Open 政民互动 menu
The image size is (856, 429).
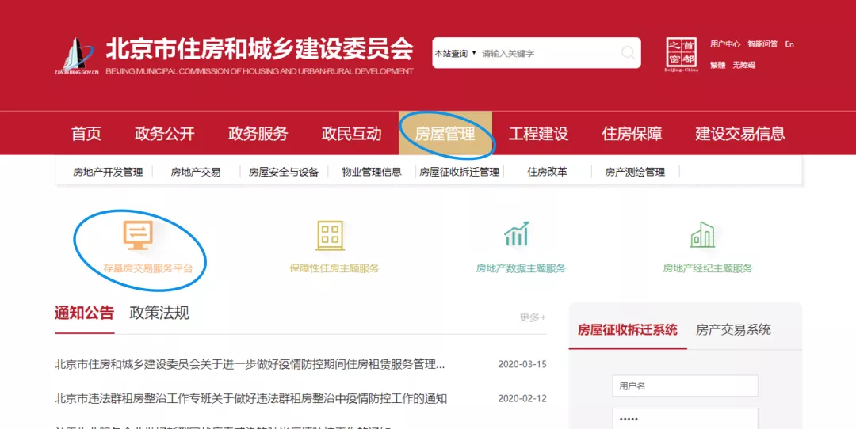click(x=352, y=134)
